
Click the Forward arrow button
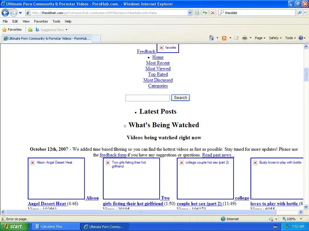coord(14,13)
